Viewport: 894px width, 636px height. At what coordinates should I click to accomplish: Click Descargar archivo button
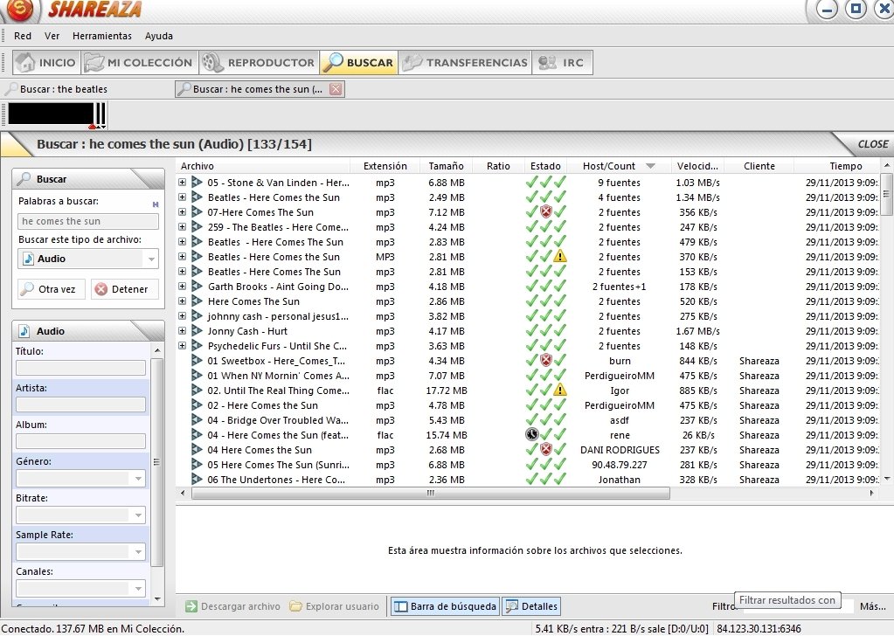point(233,606)
